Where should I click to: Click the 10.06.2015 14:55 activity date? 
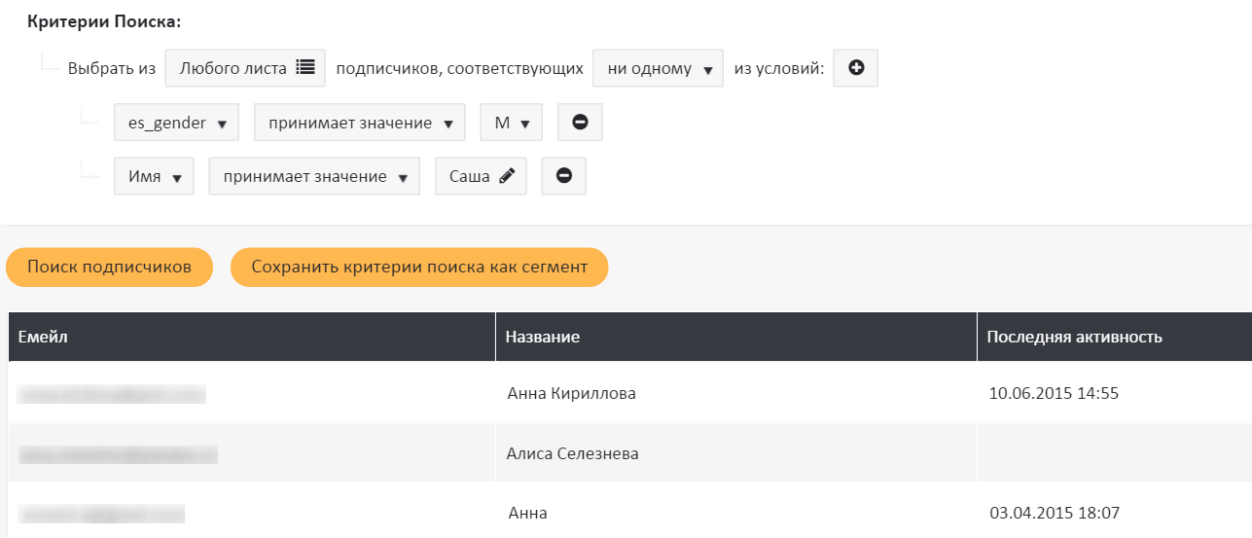pyautogui.click(x=1052, y=393)
